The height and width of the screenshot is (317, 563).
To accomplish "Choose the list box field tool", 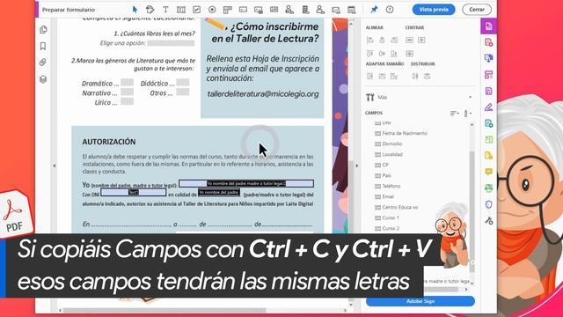I will [228, 10].
